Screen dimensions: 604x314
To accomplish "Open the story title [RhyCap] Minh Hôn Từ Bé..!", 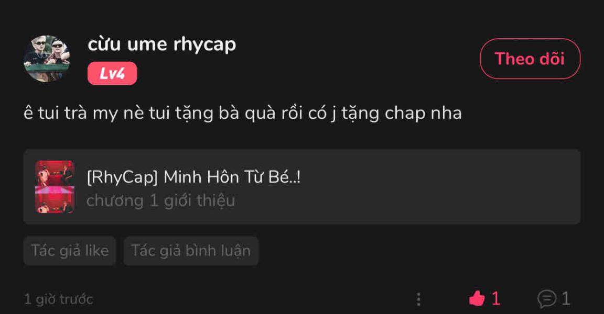I will coord(193,177).
